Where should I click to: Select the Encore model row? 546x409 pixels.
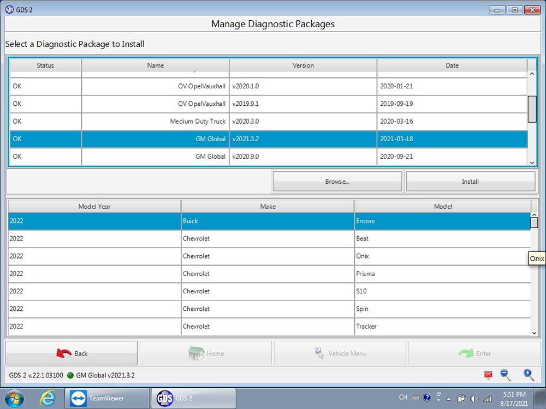tap(269, 221)
